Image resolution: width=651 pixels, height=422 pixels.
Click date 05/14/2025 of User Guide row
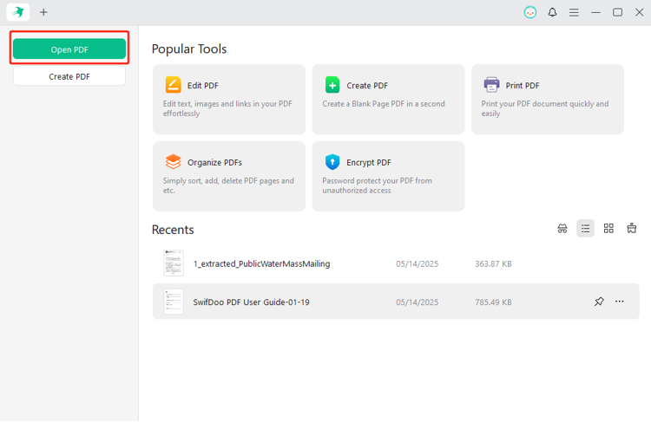coord(417,302)
